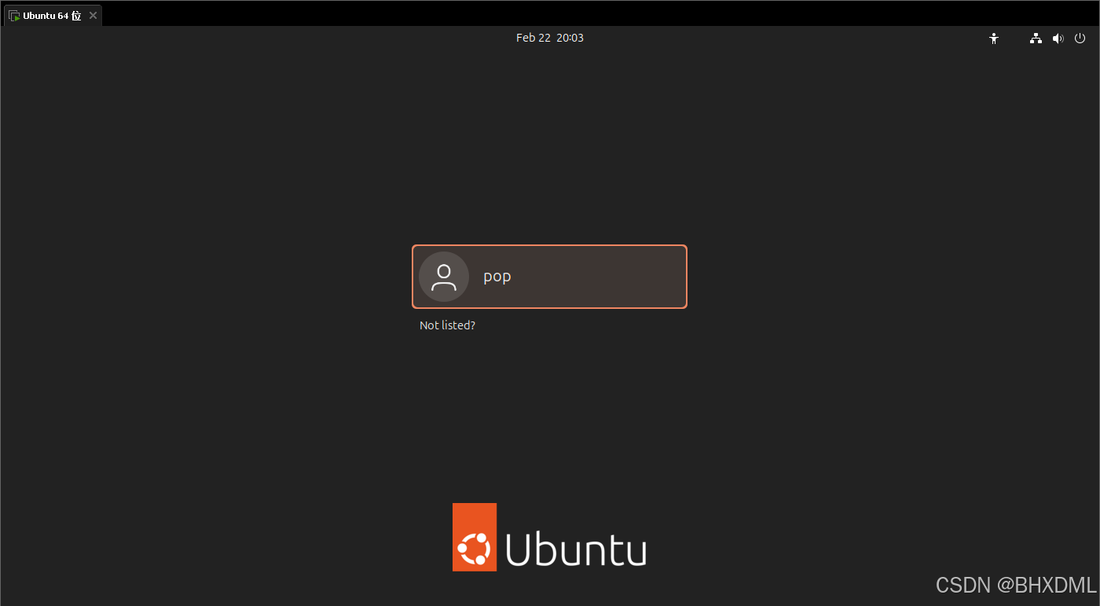Open the power menu icon
Screen dimensions: 1100x606
coord(1080,38)
